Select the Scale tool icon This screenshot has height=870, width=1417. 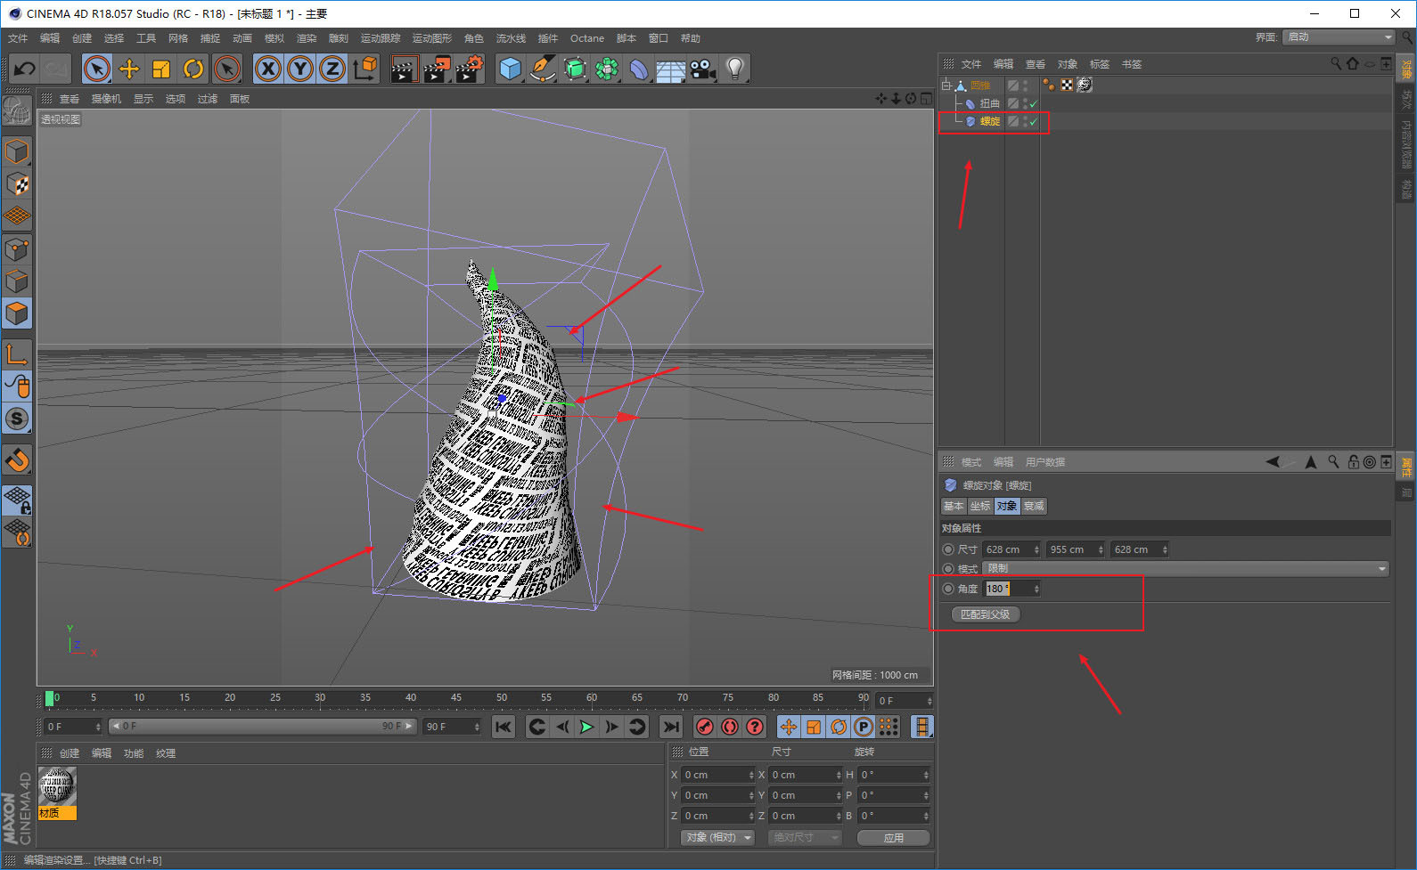pos(161,69)
